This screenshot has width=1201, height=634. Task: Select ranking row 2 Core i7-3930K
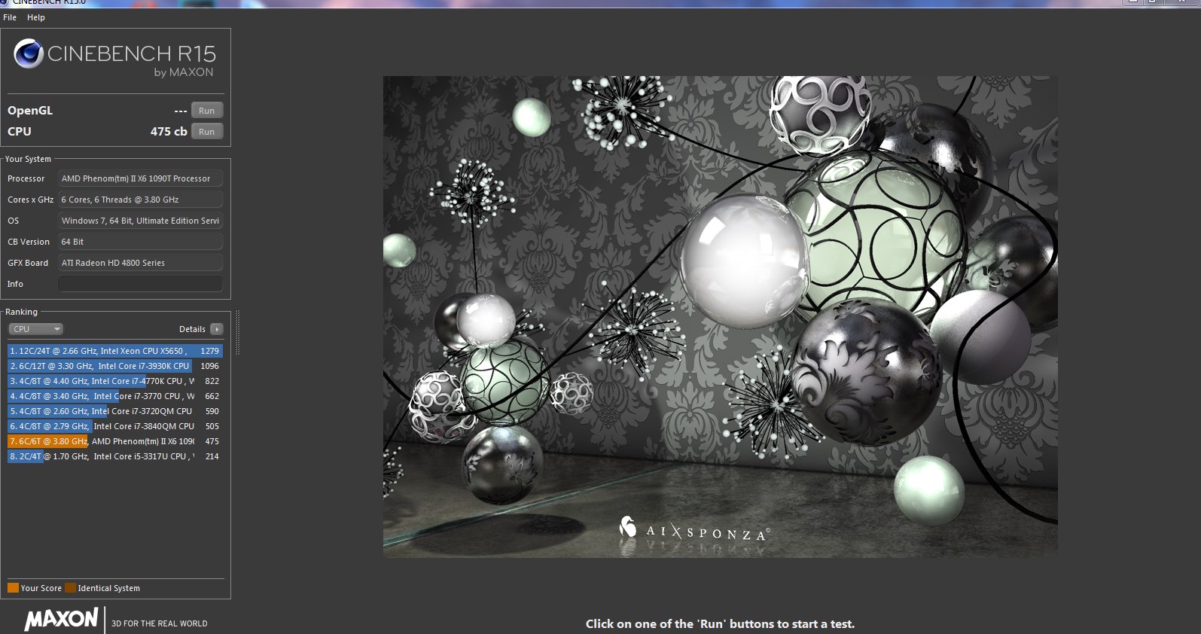pyautogui.click(x=115, y=366)
